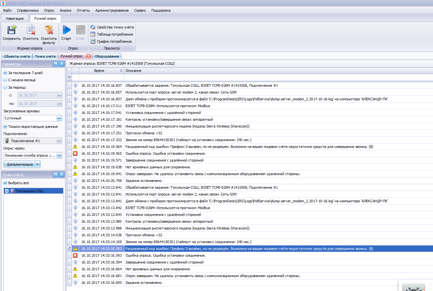Switch to Ручной опрос ribbon tab
Viewport: 433px width, 291px height.
[x=45, y=18]
